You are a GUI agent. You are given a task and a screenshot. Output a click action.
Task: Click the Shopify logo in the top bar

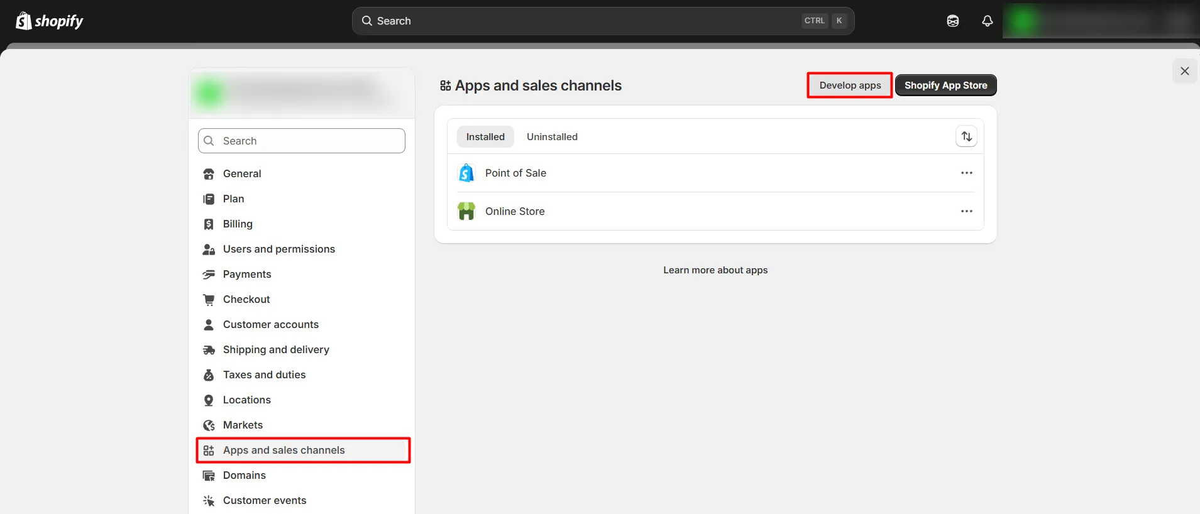(50, 21)
